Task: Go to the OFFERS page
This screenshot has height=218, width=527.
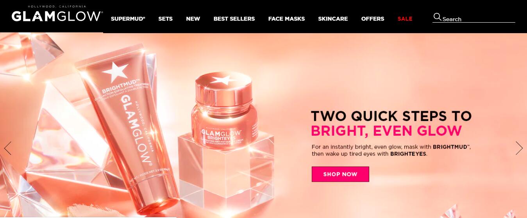Action: point(372,19)
